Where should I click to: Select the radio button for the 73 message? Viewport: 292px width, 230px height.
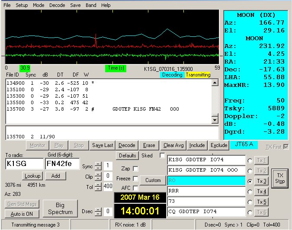tap(249, 202)
